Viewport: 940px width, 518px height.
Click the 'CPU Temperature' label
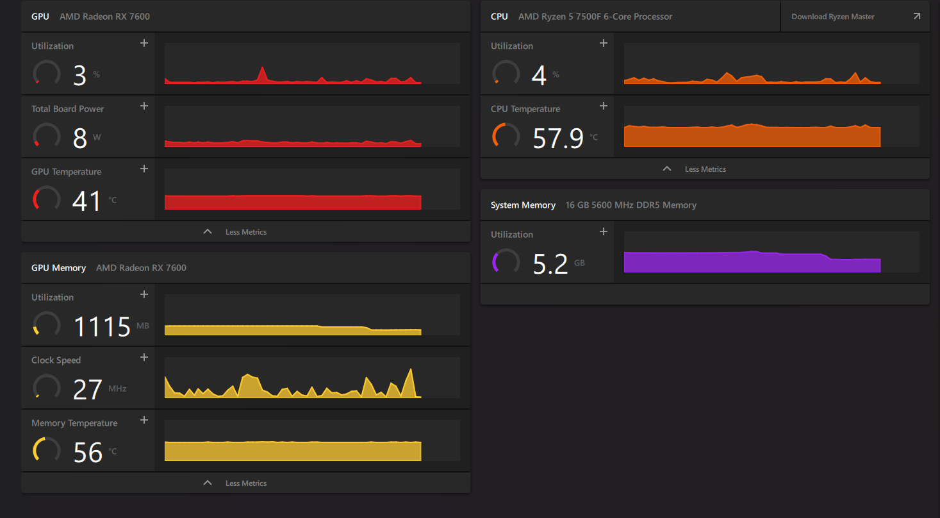[525, 109]
